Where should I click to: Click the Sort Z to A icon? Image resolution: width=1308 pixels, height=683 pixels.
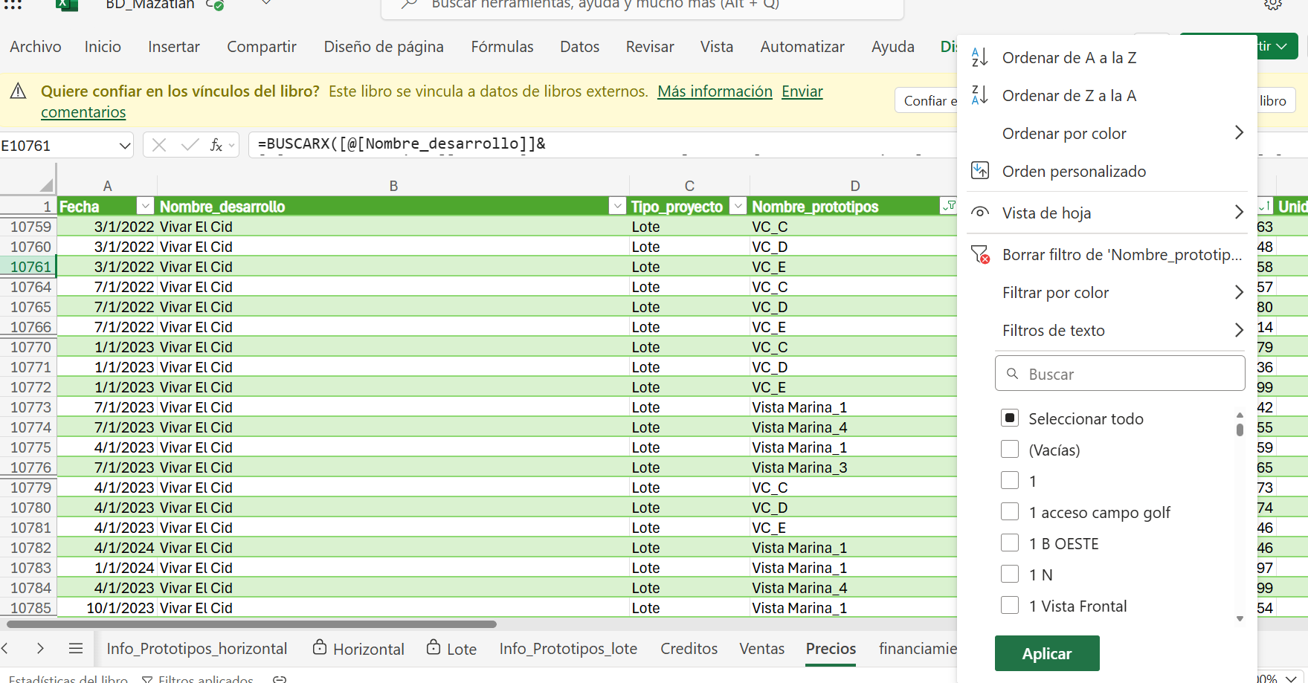(979, 95)
